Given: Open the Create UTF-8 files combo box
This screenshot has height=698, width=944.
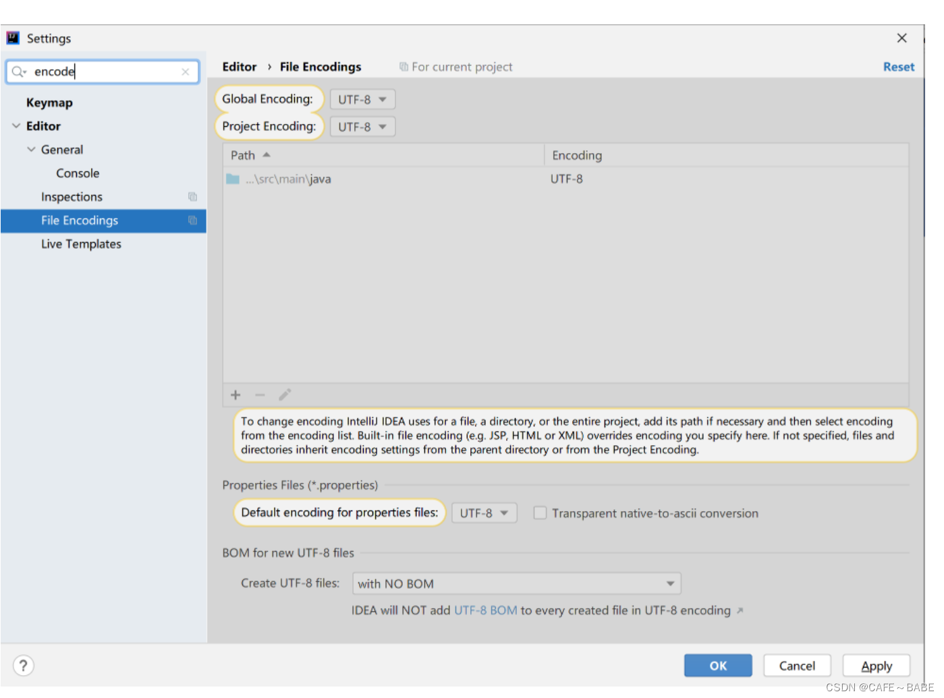Looking at the screenshot, I should [516, 584].
